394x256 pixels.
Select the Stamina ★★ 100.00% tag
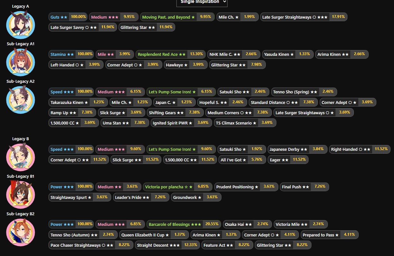(x=71, y=54)
